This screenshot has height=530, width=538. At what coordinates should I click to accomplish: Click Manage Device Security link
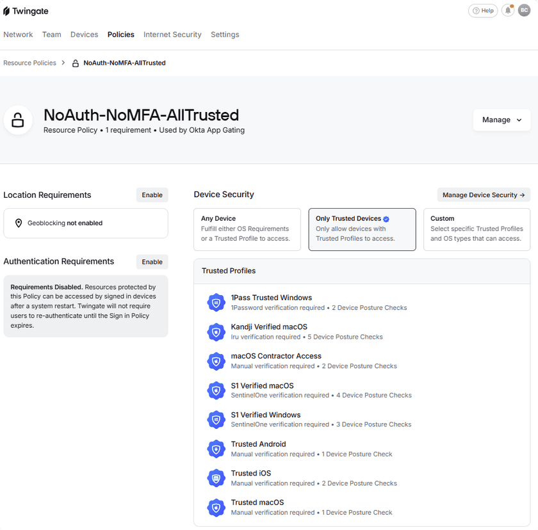pos(484,195)
